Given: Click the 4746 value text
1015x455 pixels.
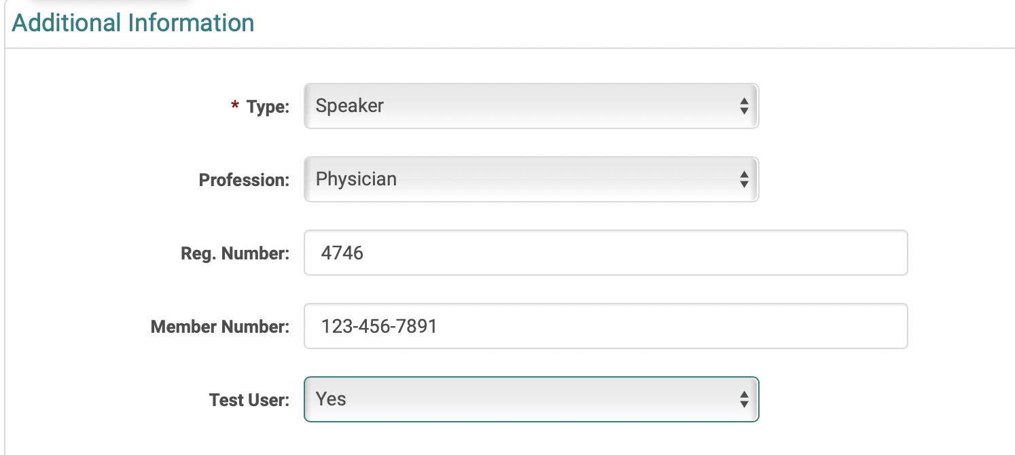Looking at the screenshot, I should click(342, 253).
